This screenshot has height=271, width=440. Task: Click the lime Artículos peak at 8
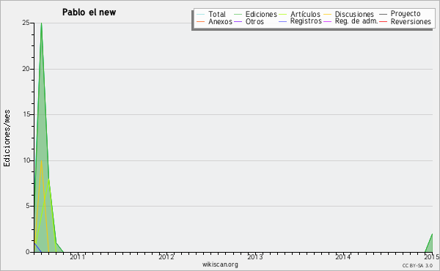(49, 179)
